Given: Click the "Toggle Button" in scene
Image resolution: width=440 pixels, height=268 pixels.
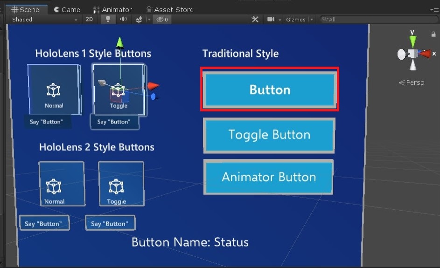Looking at the screenshot, I should [x=269, y=135].
